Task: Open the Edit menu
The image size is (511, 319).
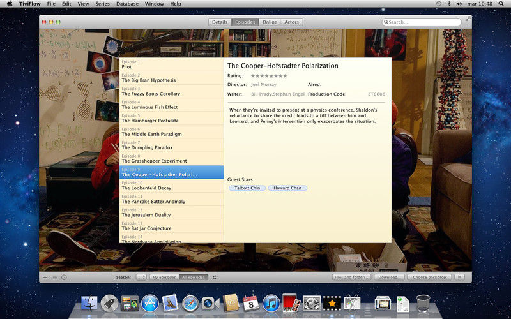Action: [x=66, y=4]
